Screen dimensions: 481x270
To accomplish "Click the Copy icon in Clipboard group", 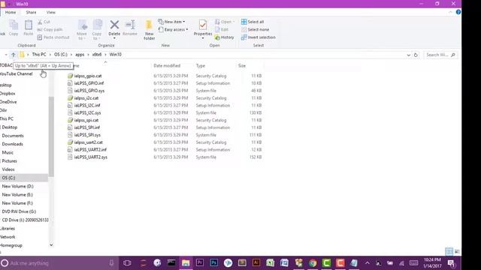I will [x=14, y=28].
